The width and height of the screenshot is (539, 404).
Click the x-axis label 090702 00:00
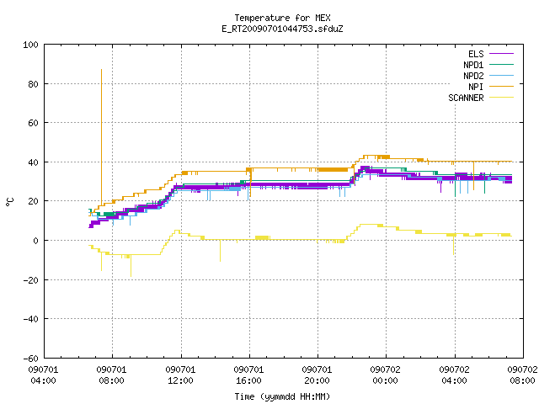[386, 375]
